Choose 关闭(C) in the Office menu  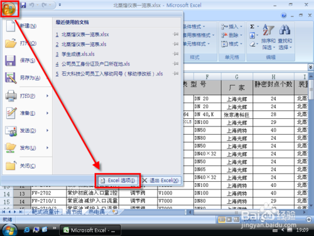pos(27,166)
